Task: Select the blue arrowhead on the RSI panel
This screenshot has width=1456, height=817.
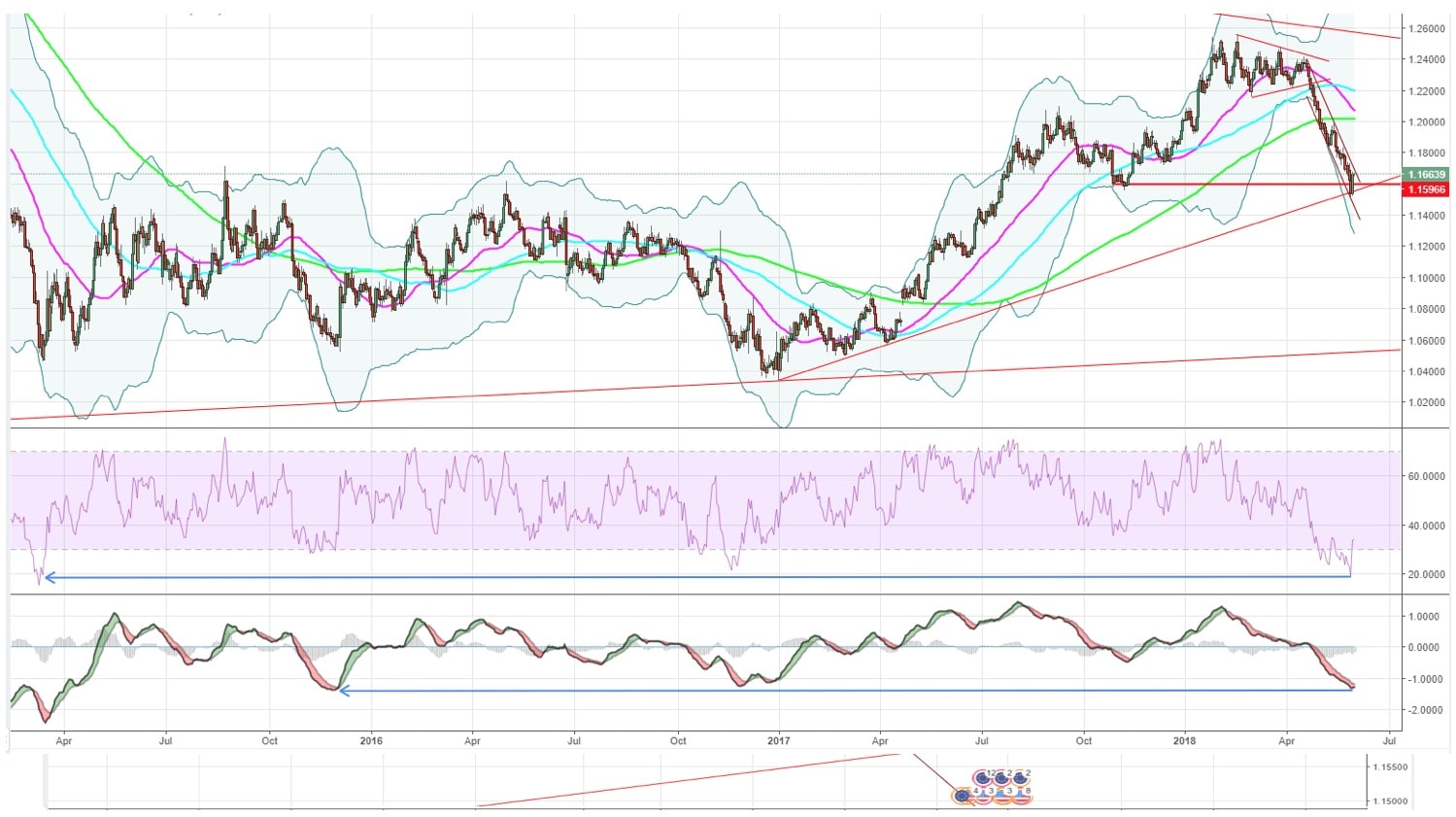Action: pos(50,578)
